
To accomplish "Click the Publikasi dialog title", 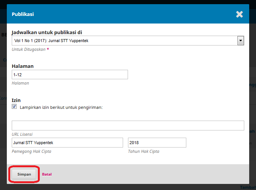I will 23,14.
